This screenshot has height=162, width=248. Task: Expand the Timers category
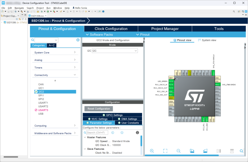coord(55,67)
